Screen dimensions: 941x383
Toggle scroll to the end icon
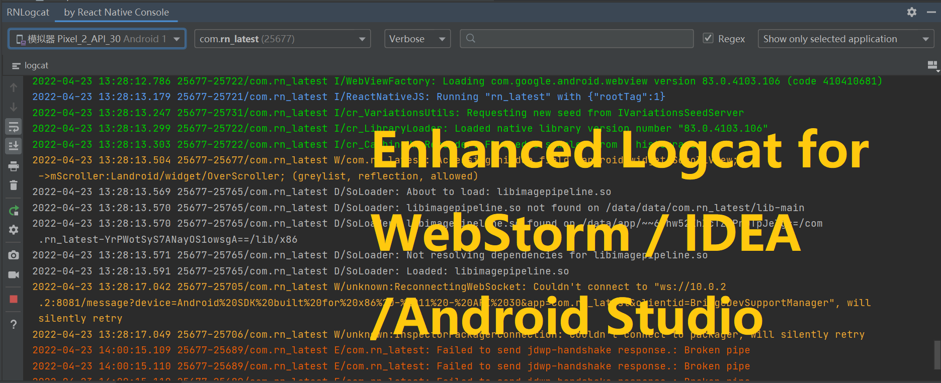click(14, 146)
